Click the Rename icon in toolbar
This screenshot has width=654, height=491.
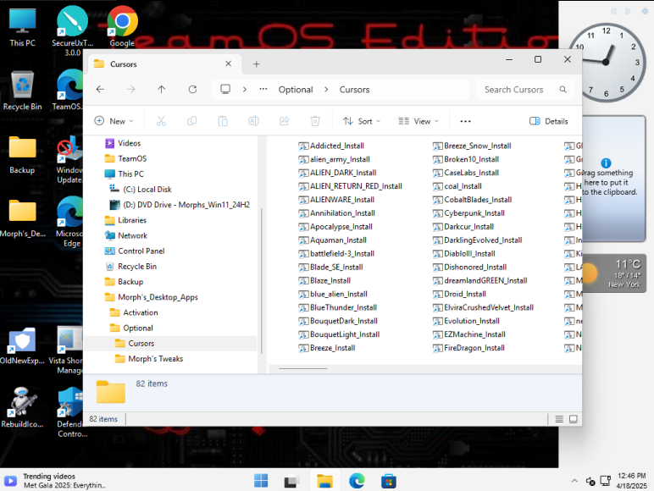(x=253, y=121)
